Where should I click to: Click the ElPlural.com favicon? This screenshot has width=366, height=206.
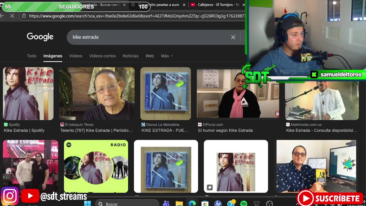point(200,125)
